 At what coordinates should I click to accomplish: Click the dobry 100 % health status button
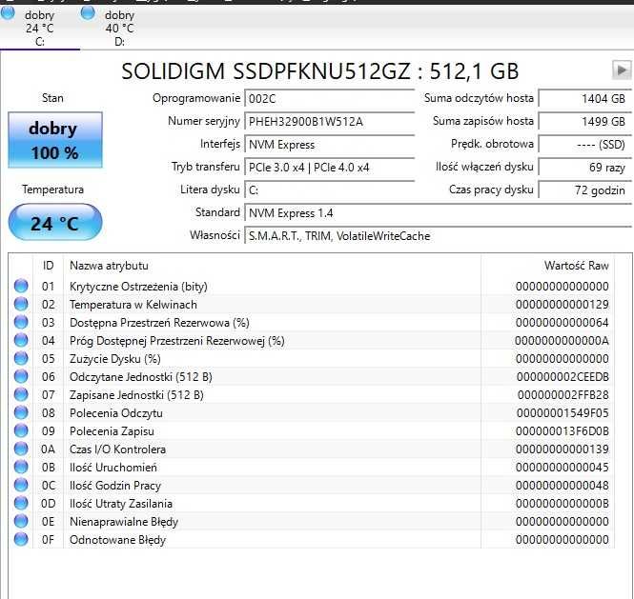[x=55, y=140]
